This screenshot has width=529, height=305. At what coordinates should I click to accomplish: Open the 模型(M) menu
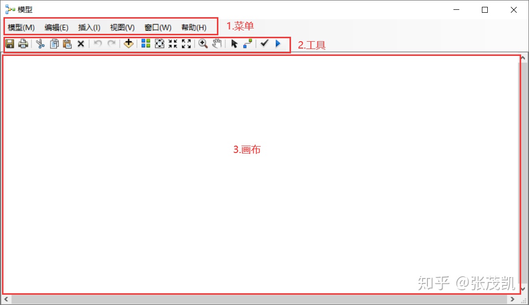click(x=21, y=27)
